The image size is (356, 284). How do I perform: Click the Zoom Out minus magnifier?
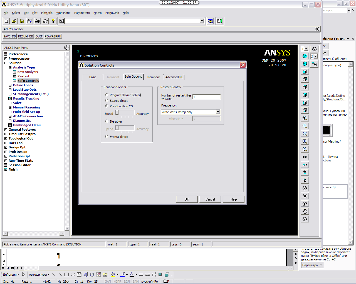[305, 149]
